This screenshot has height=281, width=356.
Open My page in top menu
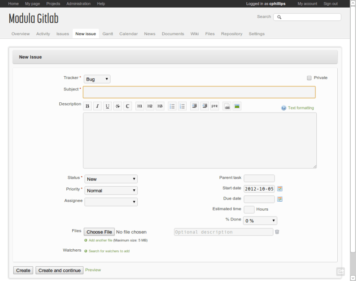click(x=33, y=4)
